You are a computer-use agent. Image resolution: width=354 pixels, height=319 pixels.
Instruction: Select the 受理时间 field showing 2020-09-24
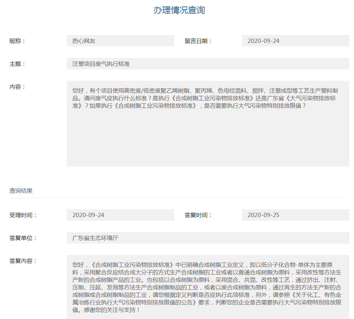coord(121,215)
